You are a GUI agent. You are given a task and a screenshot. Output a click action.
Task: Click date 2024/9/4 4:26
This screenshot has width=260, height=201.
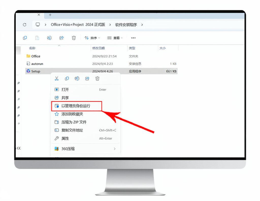103,71
